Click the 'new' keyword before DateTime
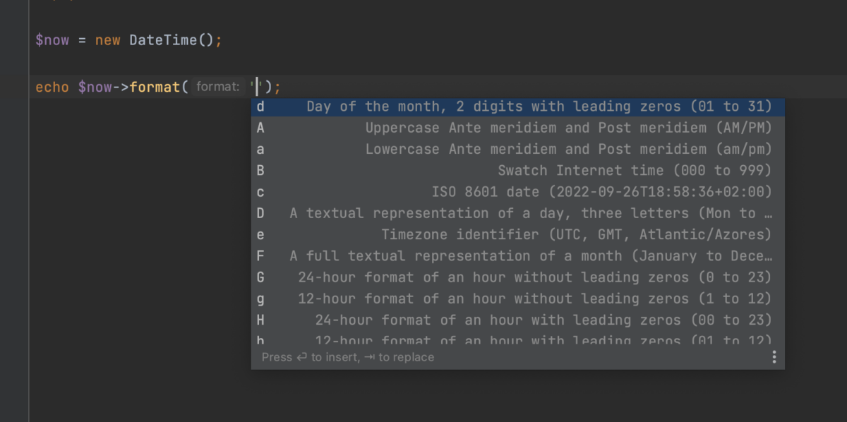Image resolution: width=847 pixels, height=422 pixels. (x=107, y=40)
